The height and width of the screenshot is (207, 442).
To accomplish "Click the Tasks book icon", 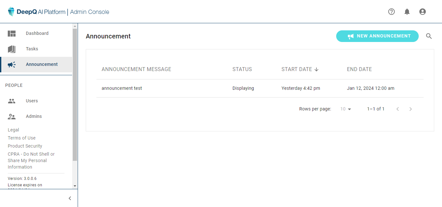I will tap(12, 49).
